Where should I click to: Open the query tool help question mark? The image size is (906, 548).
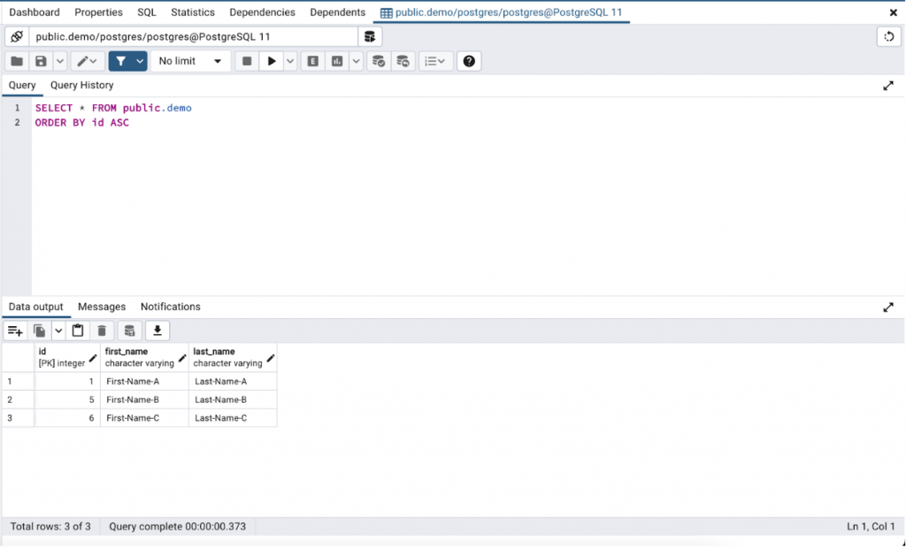point(469,61)
